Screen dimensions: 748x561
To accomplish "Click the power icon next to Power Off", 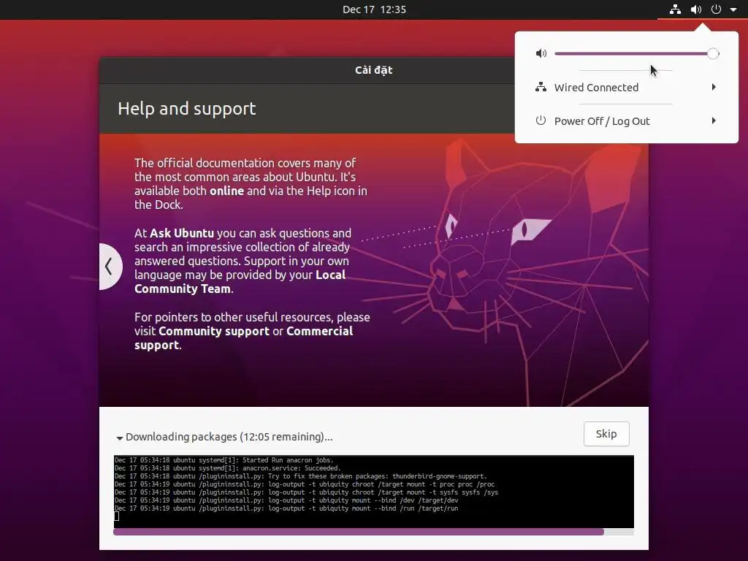I will click(541, 121).
